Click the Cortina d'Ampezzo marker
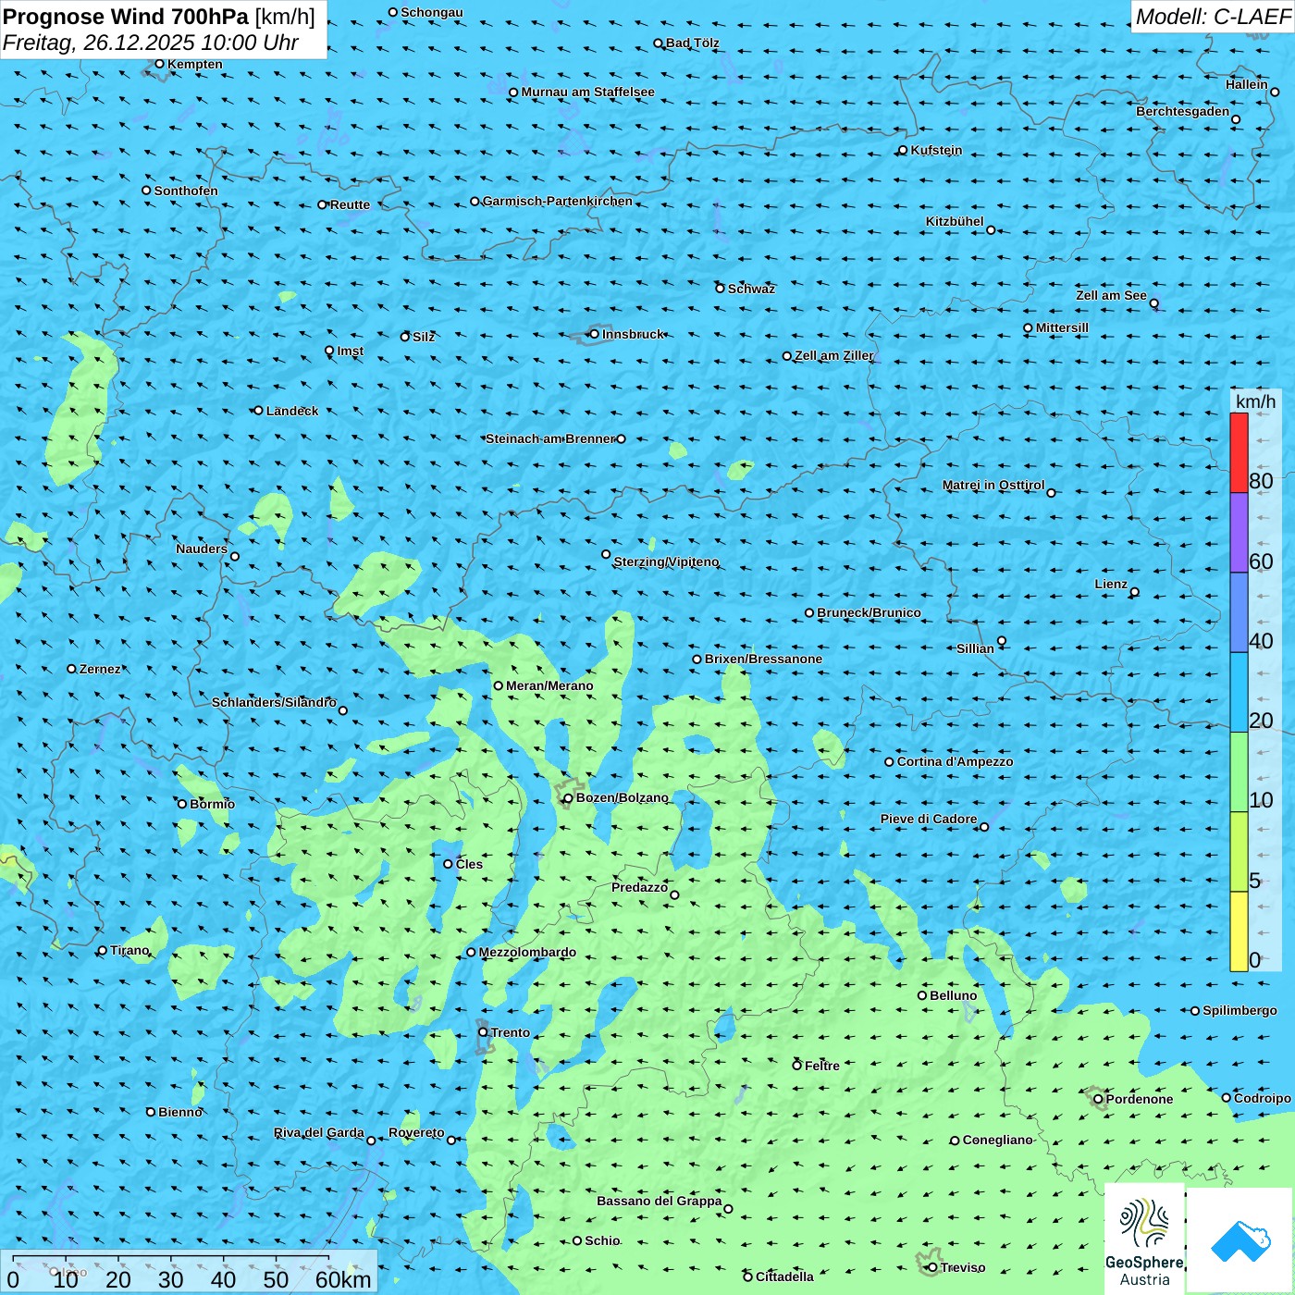This screenshot has height=1295, width=1295. (889, 762)
